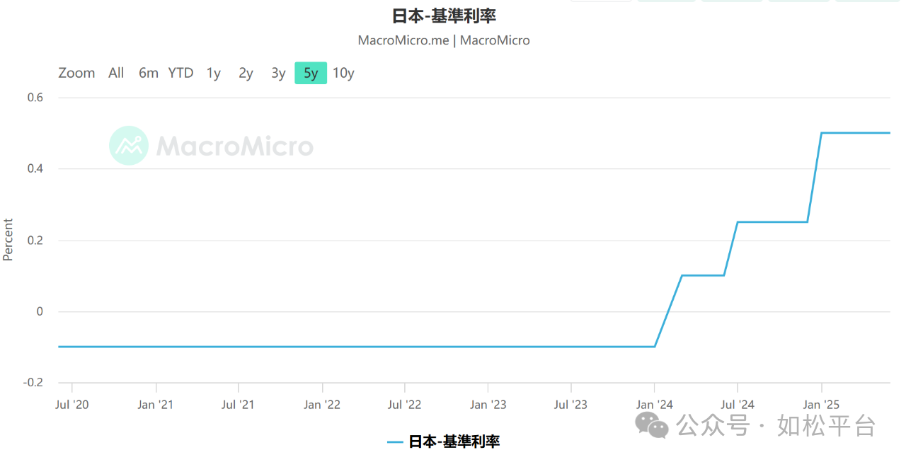Viewport: 906px width, 462px height.
Task: Click the MacroMicro watermark logo icon
Action: pos(129,146)
